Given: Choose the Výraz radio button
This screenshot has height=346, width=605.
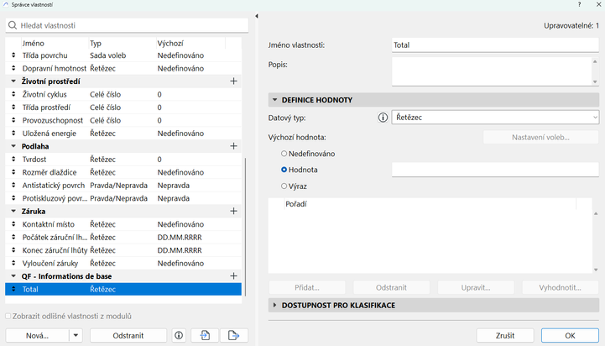Looking at the screenshot, I should tap(284, 185).
